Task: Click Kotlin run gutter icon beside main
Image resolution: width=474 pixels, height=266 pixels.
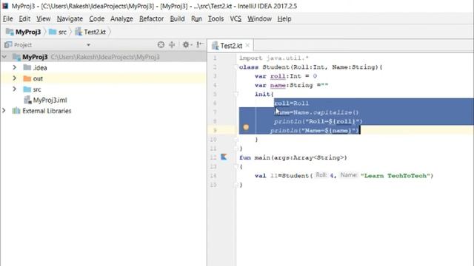Action: (x=224, y=157)
